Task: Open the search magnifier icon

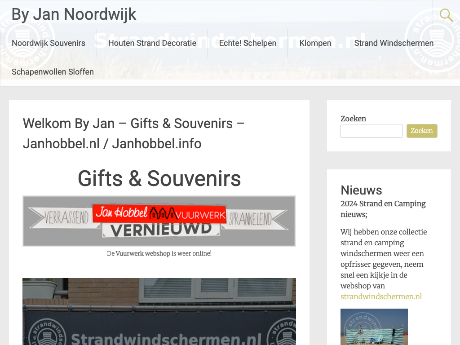Action: coord(446,15)
